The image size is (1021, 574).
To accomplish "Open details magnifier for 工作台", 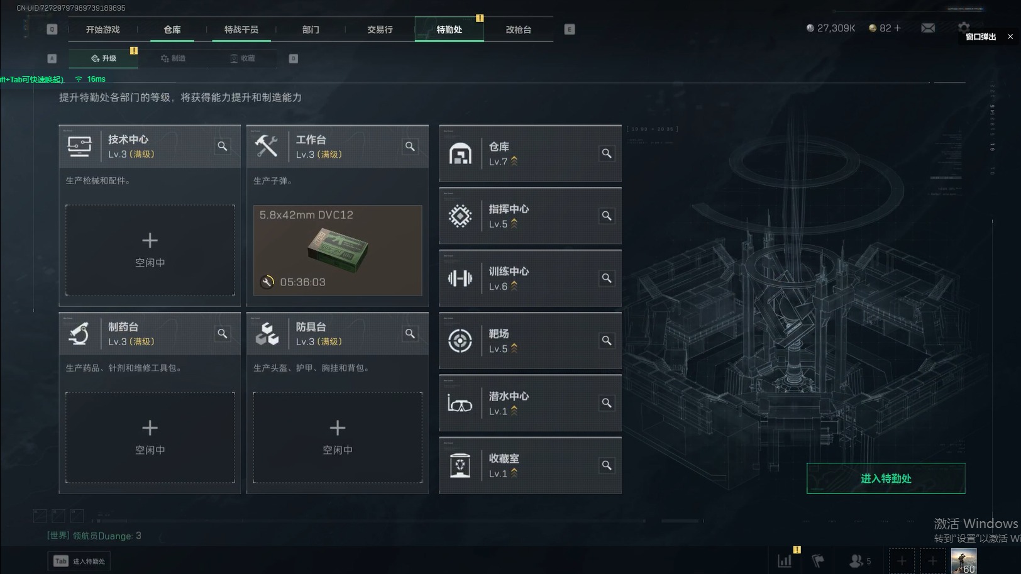I will 410,146.
